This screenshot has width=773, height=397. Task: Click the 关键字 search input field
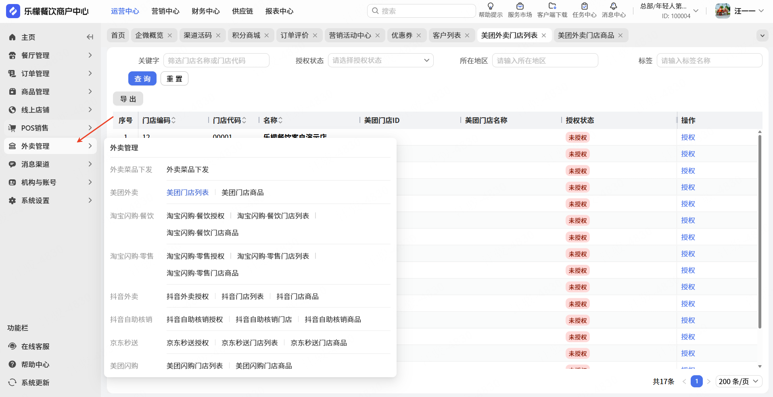tap(216, 60)
